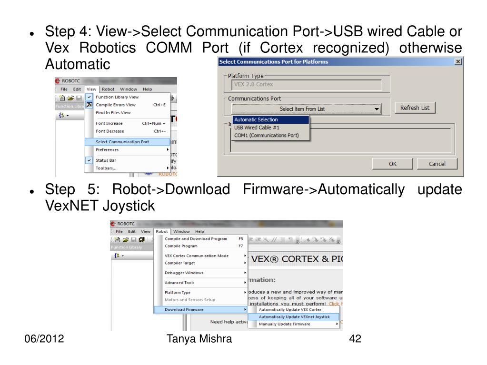
Task: Select Motors and Sensors Setup
Action: (x=200, y=300)
